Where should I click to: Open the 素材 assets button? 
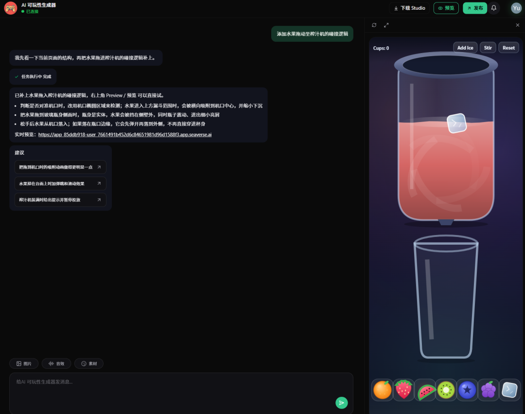click(89, 364)
